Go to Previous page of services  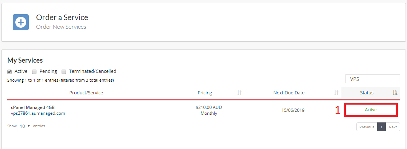click(x=367, y=127)
